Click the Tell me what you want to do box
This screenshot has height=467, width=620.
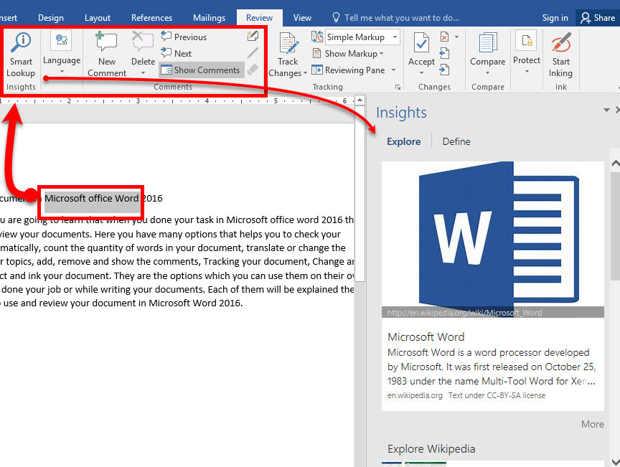click(x=402, y=18)
